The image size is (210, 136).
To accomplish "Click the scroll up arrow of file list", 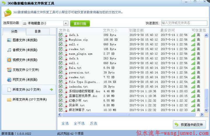I will pos(206,35).
